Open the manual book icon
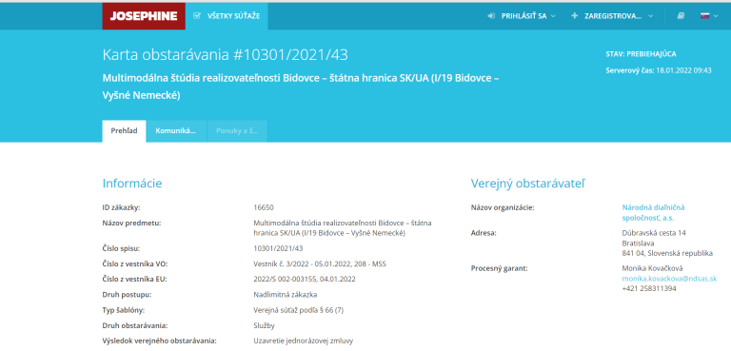The image size is (731, 351). click(x=682, y=16)
